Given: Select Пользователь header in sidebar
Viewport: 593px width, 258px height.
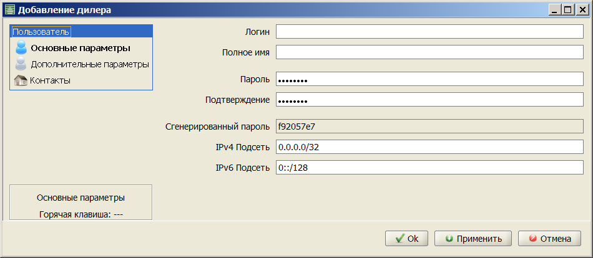Looking at the screenshot, I should point(41,31).
